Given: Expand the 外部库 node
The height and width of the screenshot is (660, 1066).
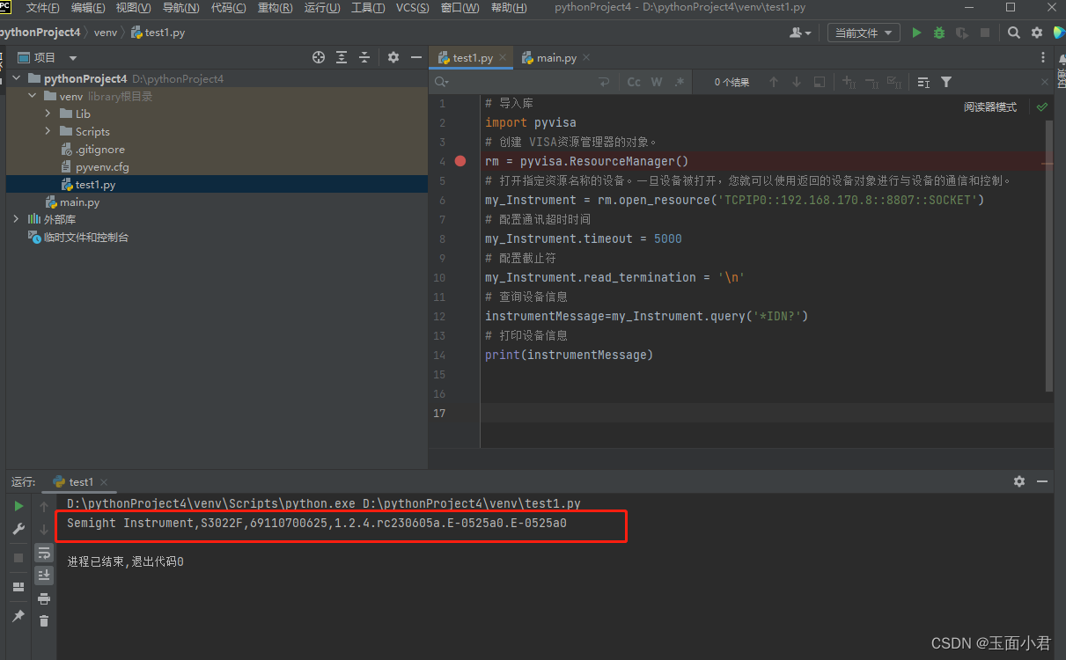Looking at the screenshot, I should click(x=17, y=219).
